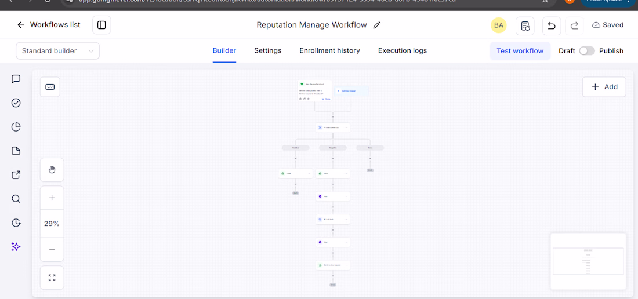
Task: Open AI Add task node's three-dot menu
Action: click(347, 220)
